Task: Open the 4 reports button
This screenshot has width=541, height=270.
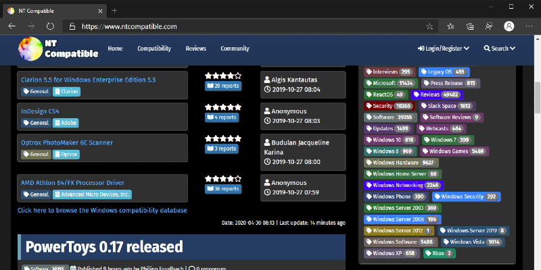Action: (x=222, y=117)
